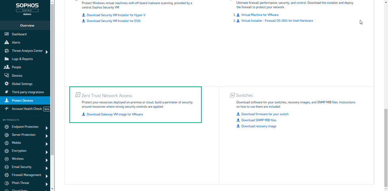Click the Account Health Check pulse icon
The width and height of the screenshot is (388, 191).
pyautogui.click(x=7, y=108)
